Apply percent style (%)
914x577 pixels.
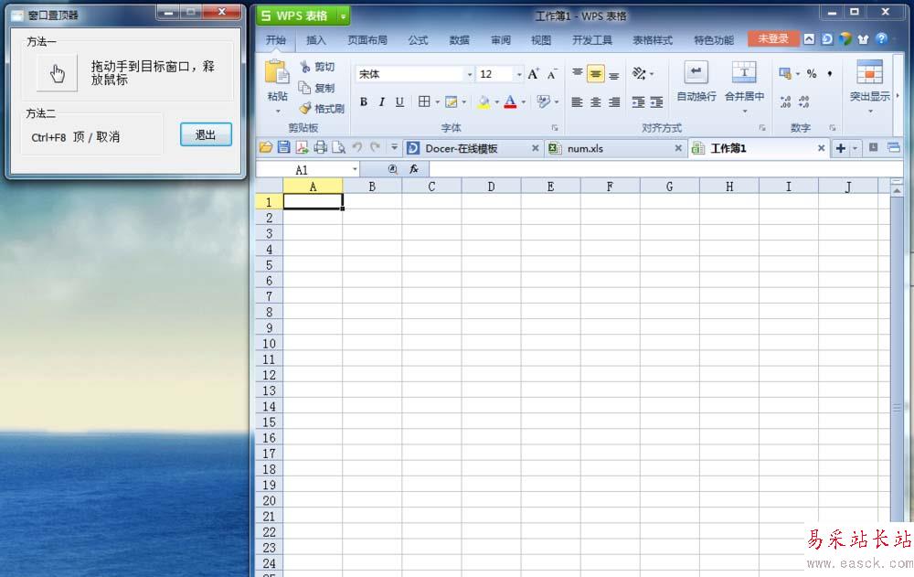click(812, 73)
